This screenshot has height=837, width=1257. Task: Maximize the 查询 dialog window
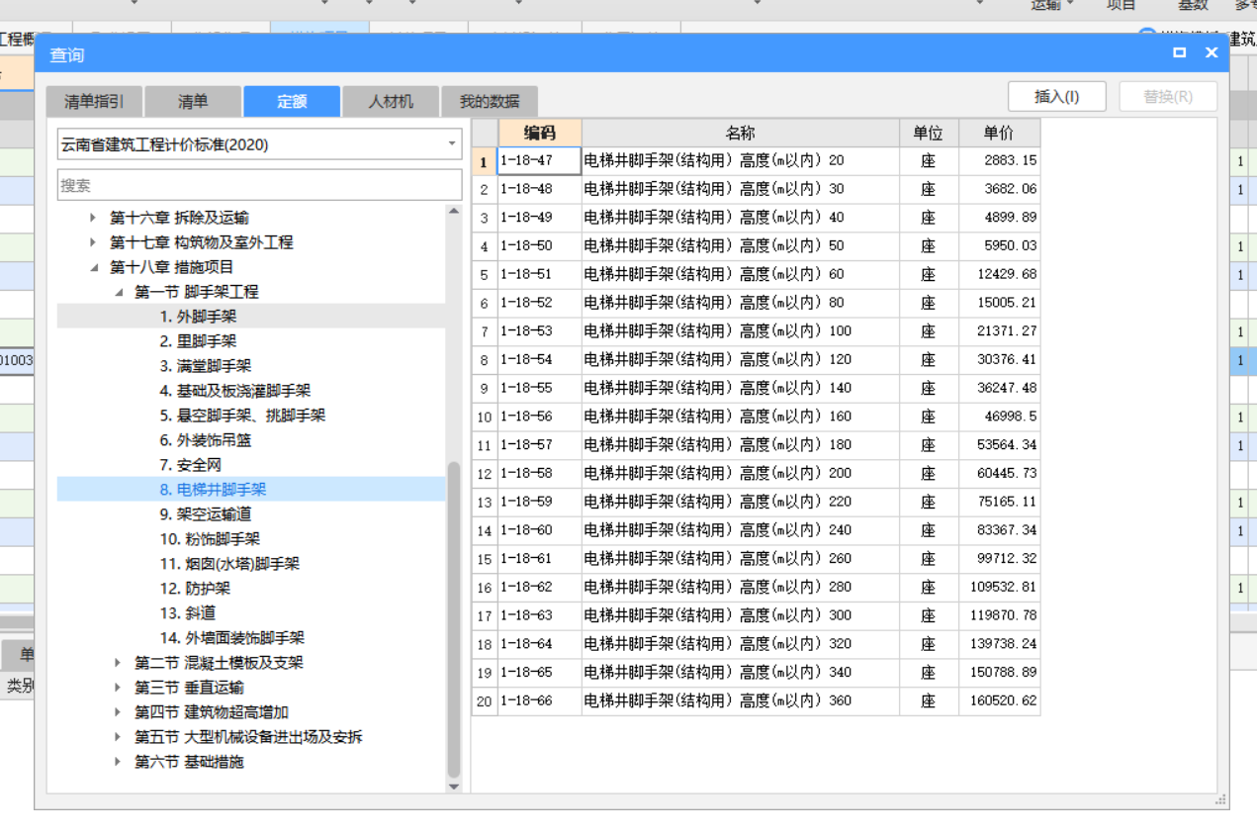click(x=1180, y=53)
